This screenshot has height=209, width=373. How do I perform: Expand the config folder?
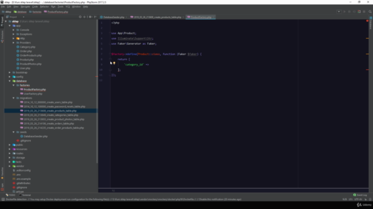click(10, 77)
